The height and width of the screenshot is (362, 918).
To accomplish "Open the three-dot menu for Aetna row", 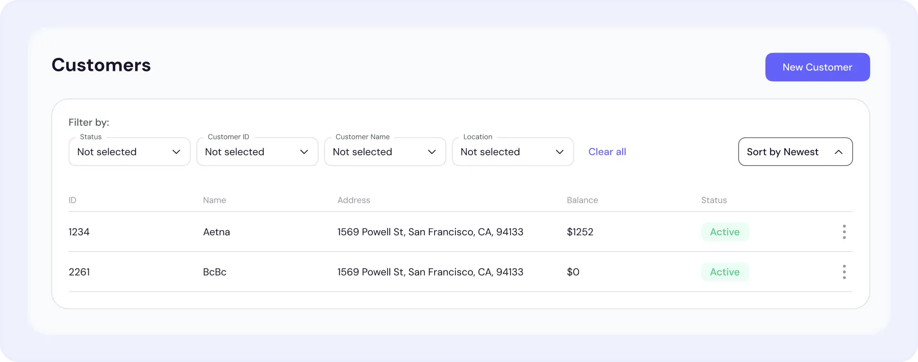I will point(844,232).
